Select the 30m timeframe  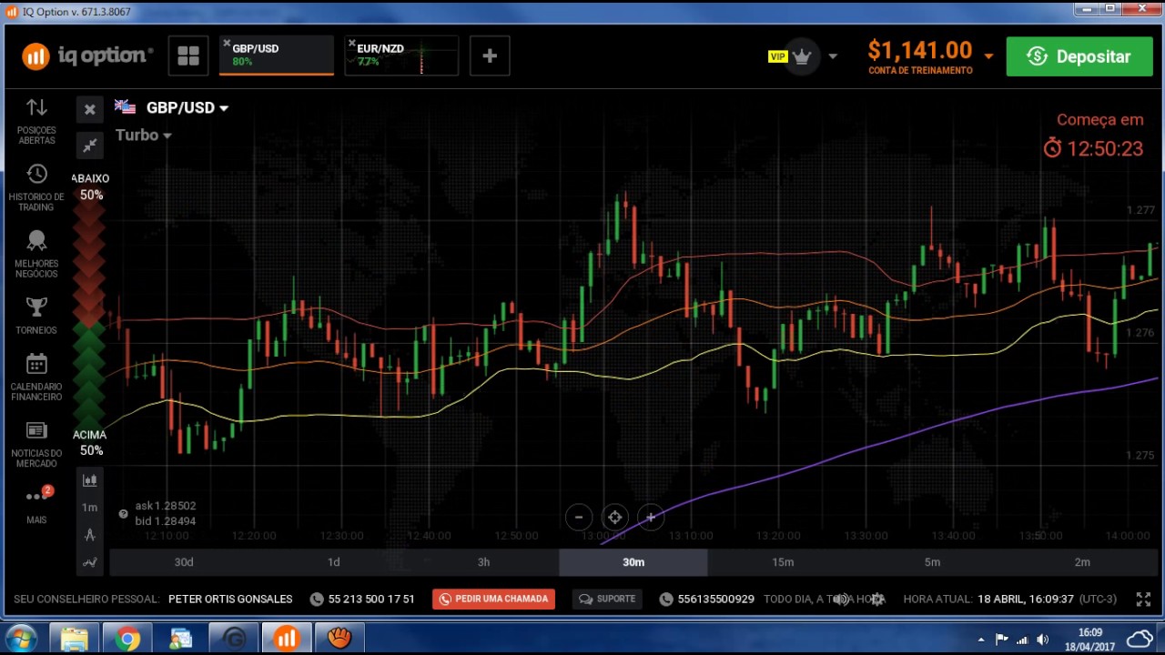[x=633, y=562]
